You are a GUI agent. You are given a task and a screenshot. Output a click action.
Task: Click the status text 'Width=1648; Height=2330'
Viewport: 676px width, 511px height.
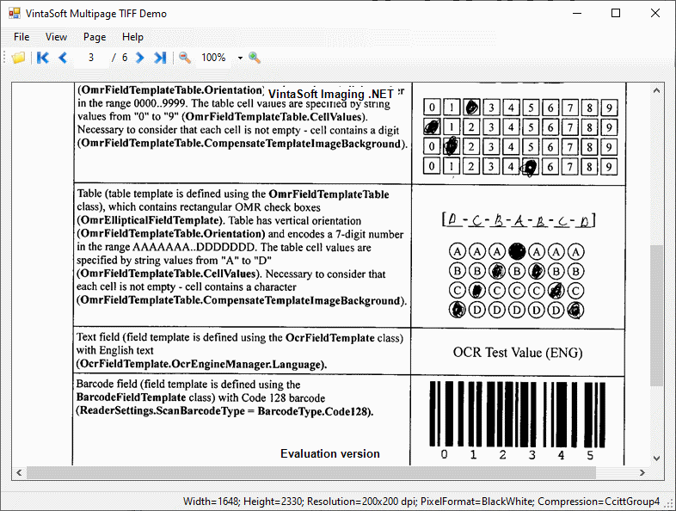pyautogui.click(x=243, y=502)
